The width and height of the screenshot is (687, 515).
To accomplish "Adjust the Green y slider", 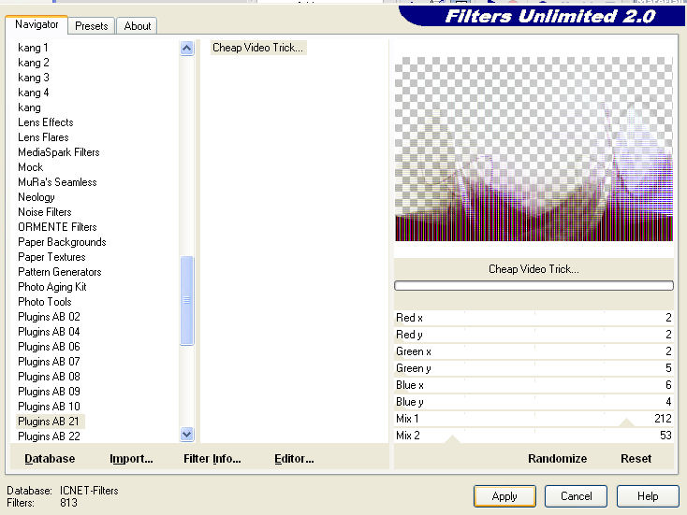I will [x=534, y=368].
